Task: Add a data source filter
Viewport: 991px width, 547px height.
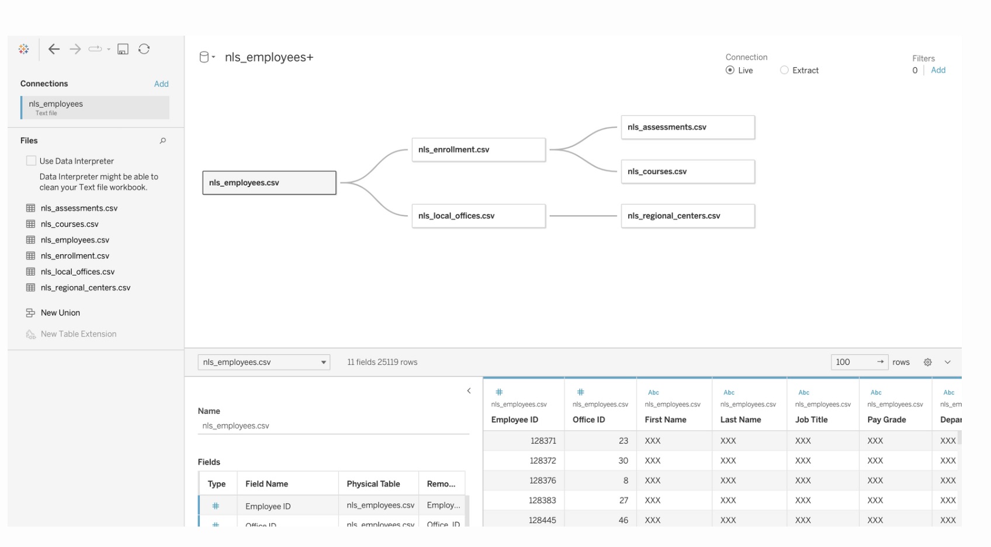Action: [938, 70]
